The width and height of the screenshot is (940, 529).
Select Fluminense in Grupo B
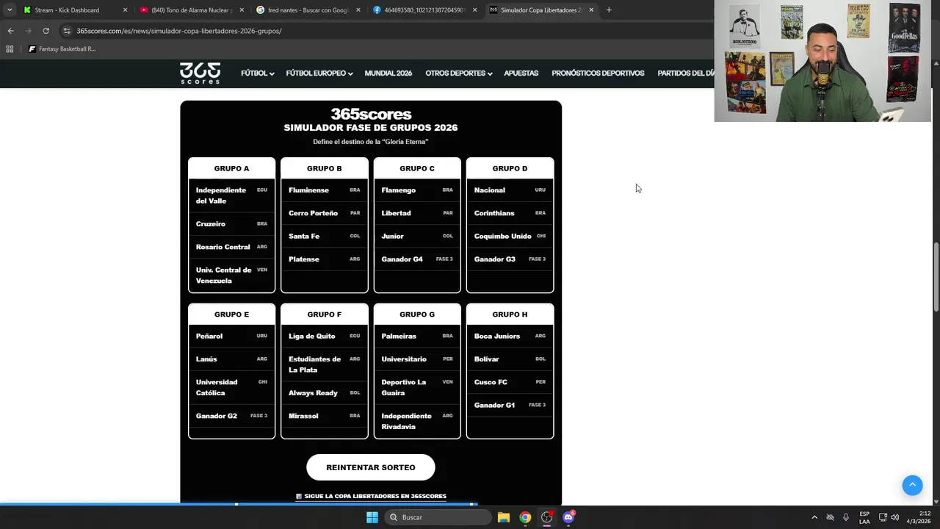(x=324, y=190)
